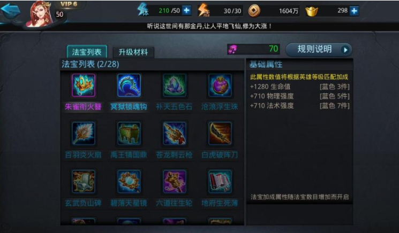Select the 百羽炎火扇 fan icon
The width and height of the screenshot is (399, 233).
point(84,134)
